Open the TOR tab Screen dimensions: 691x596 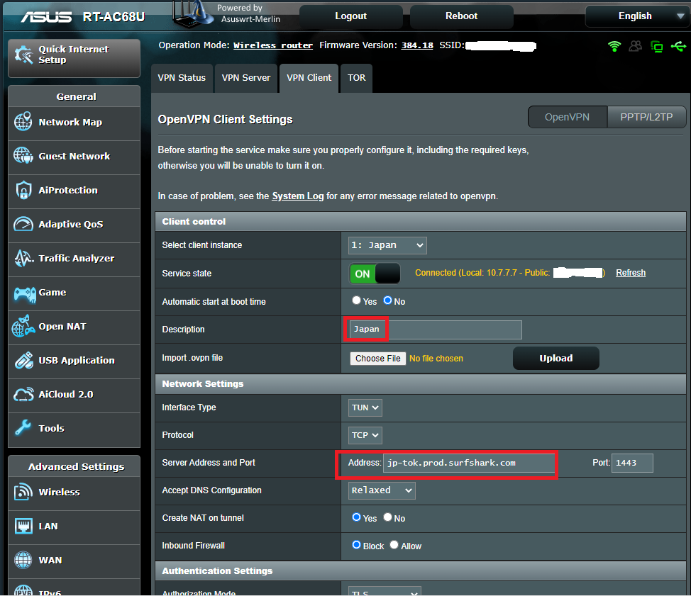pos(357,78)
